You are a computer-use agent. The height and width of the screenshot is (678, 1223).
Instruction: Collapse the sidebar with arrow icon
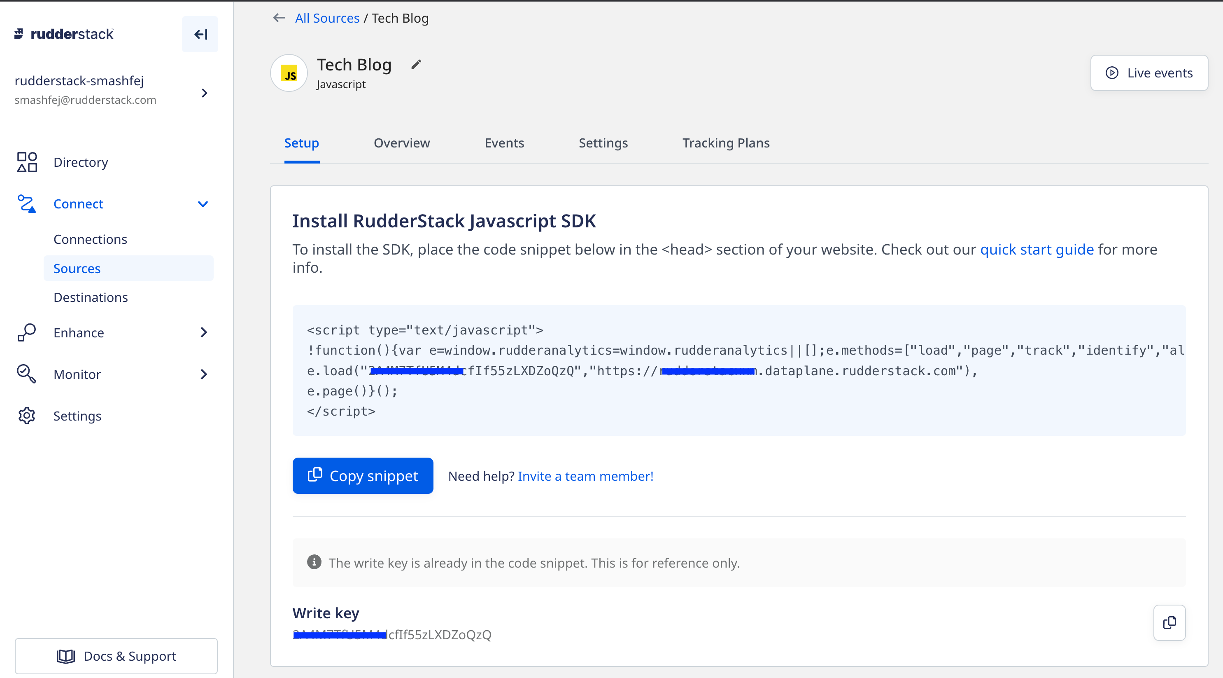(x=200, y=34)
